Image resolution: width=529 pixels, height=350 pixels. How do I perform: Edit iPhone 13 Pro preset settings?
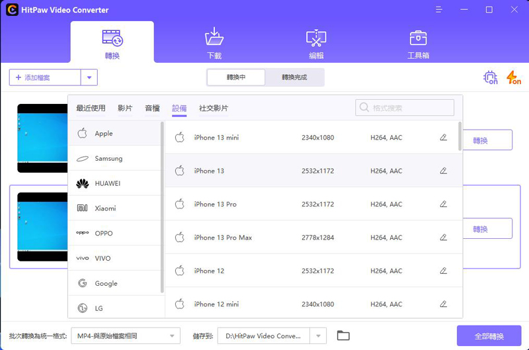(x=443, y=204)
